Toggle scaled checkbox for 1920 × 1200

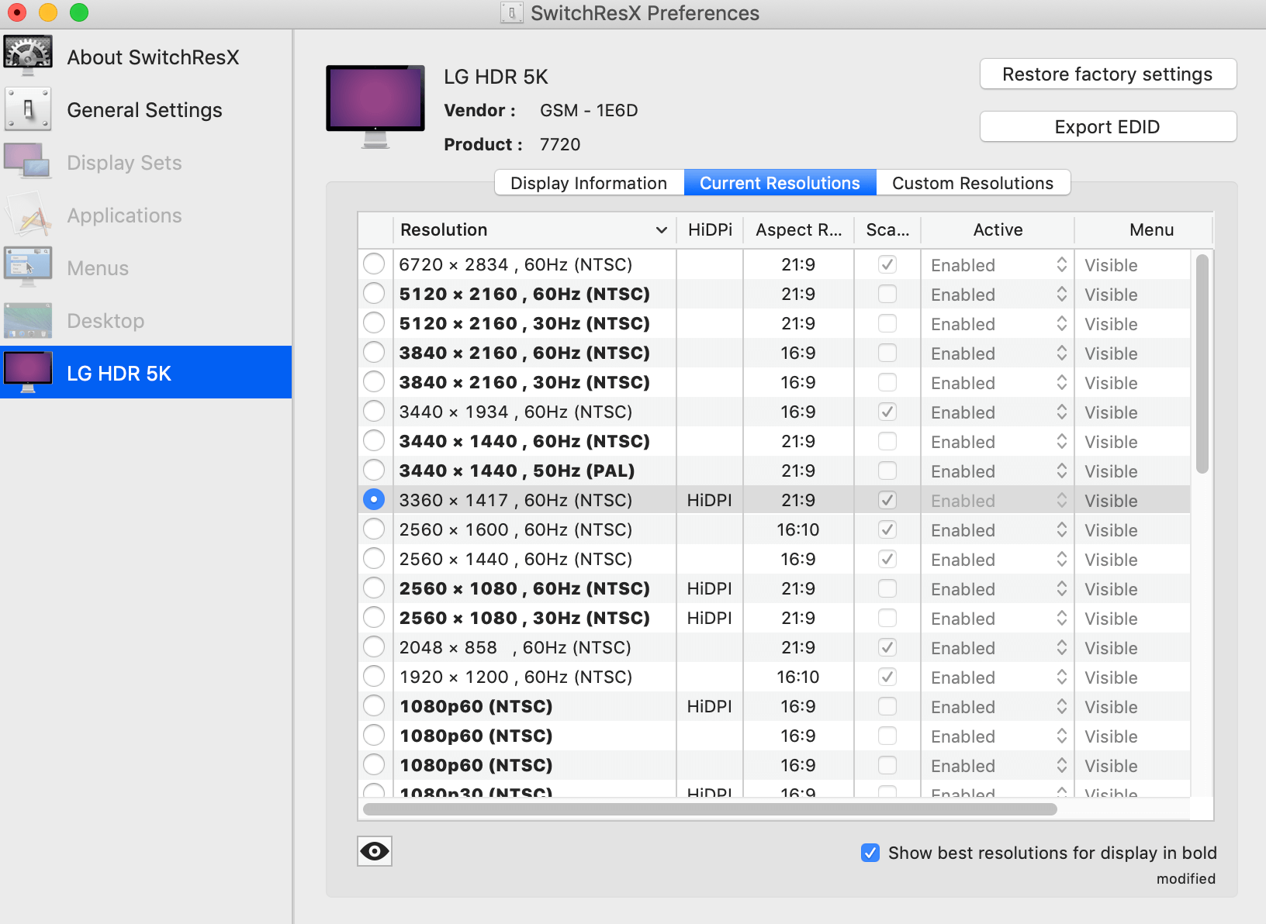[887, 677]
